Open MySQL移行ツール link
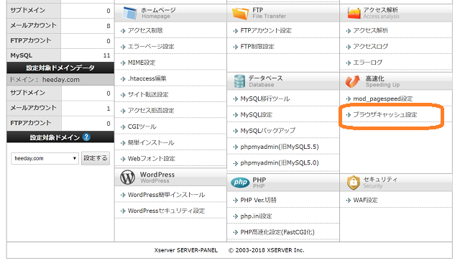Image resolution: width=460 pixels, height=266 pixels. (x=265, y=98)
